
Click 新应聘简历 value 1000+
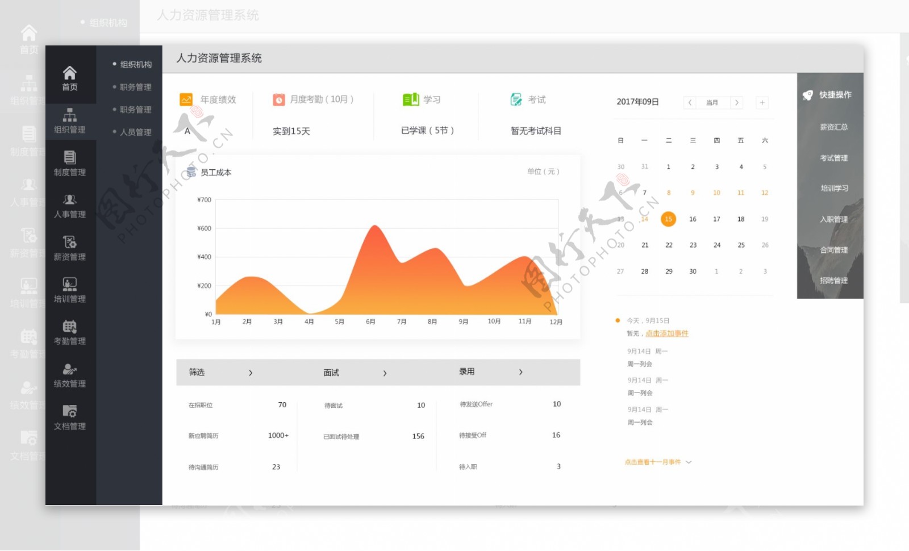(x=278, y=436)
